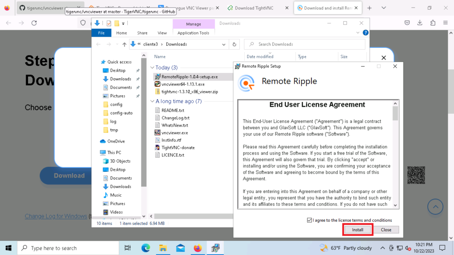Select README.txt in Downloads
Viewport: 454px width, 255px height.
172,110
